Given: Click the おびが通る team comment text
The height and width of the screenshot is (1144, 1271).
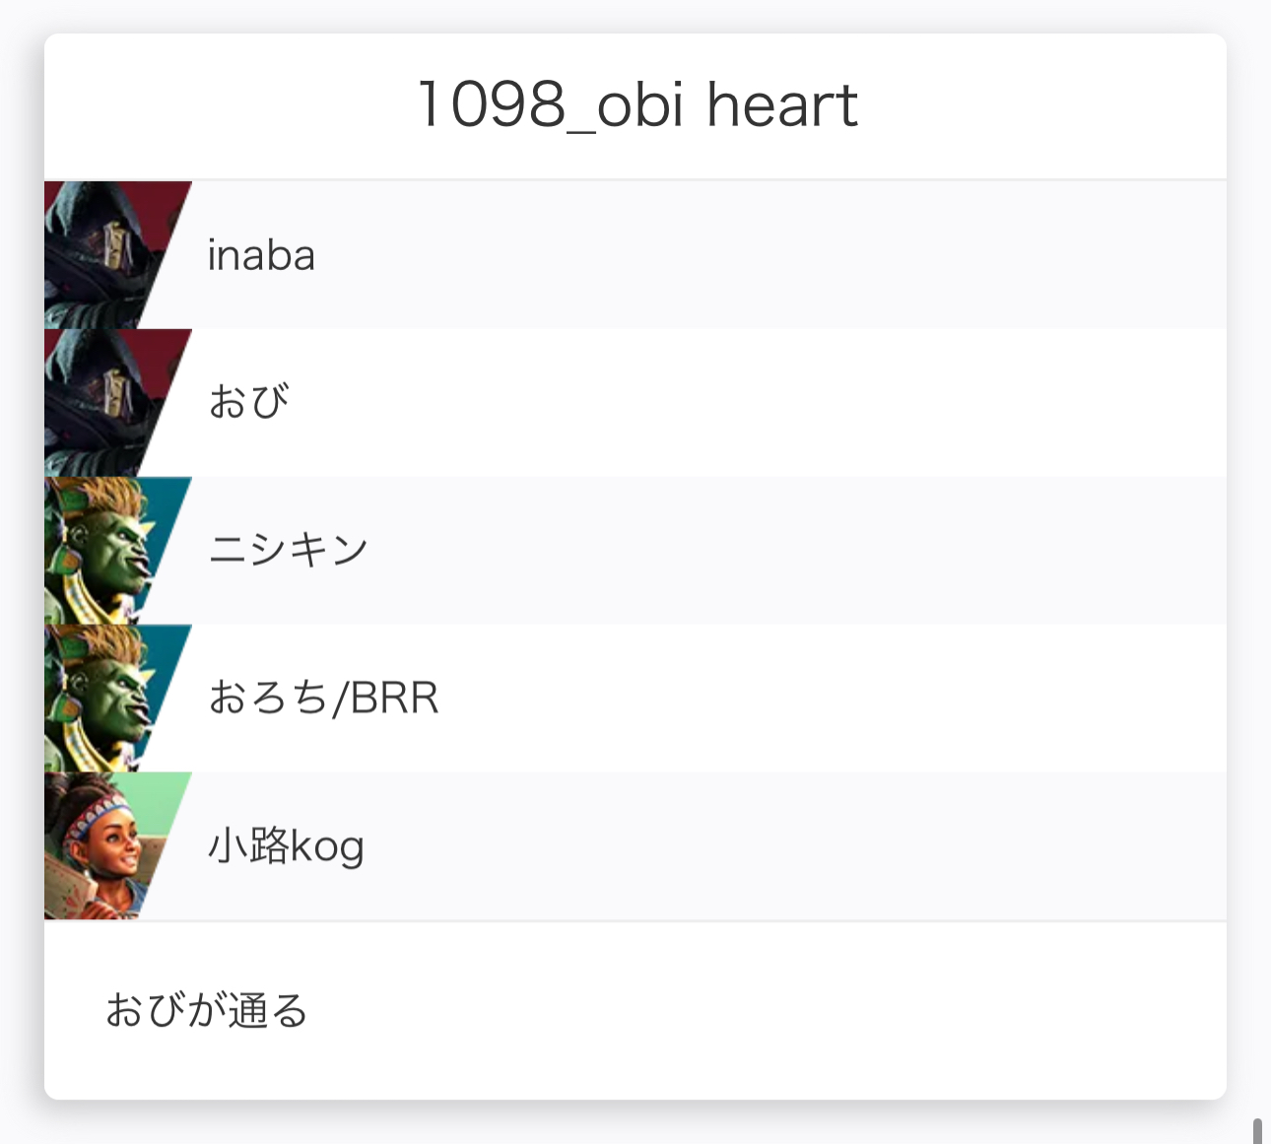Looking at the screenshot, I should [207, 1011].
